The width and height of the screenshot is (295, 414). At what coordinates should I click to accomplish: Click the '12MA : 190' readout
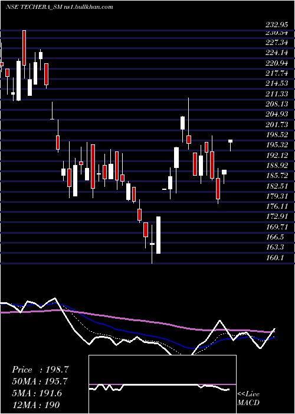pyautogui.click(x=35, y=405)
